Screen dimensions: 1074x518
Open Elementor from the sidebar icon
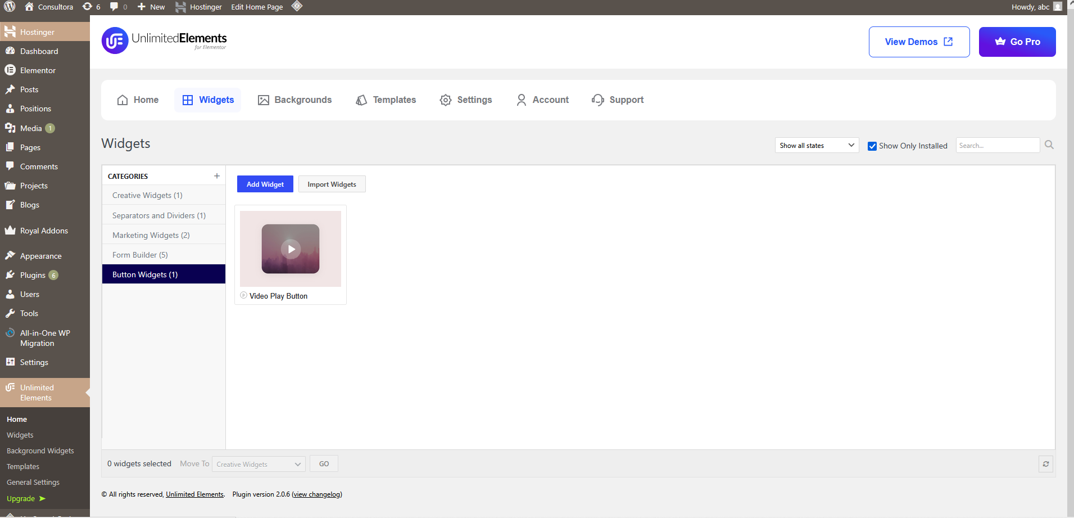point(10,70)
